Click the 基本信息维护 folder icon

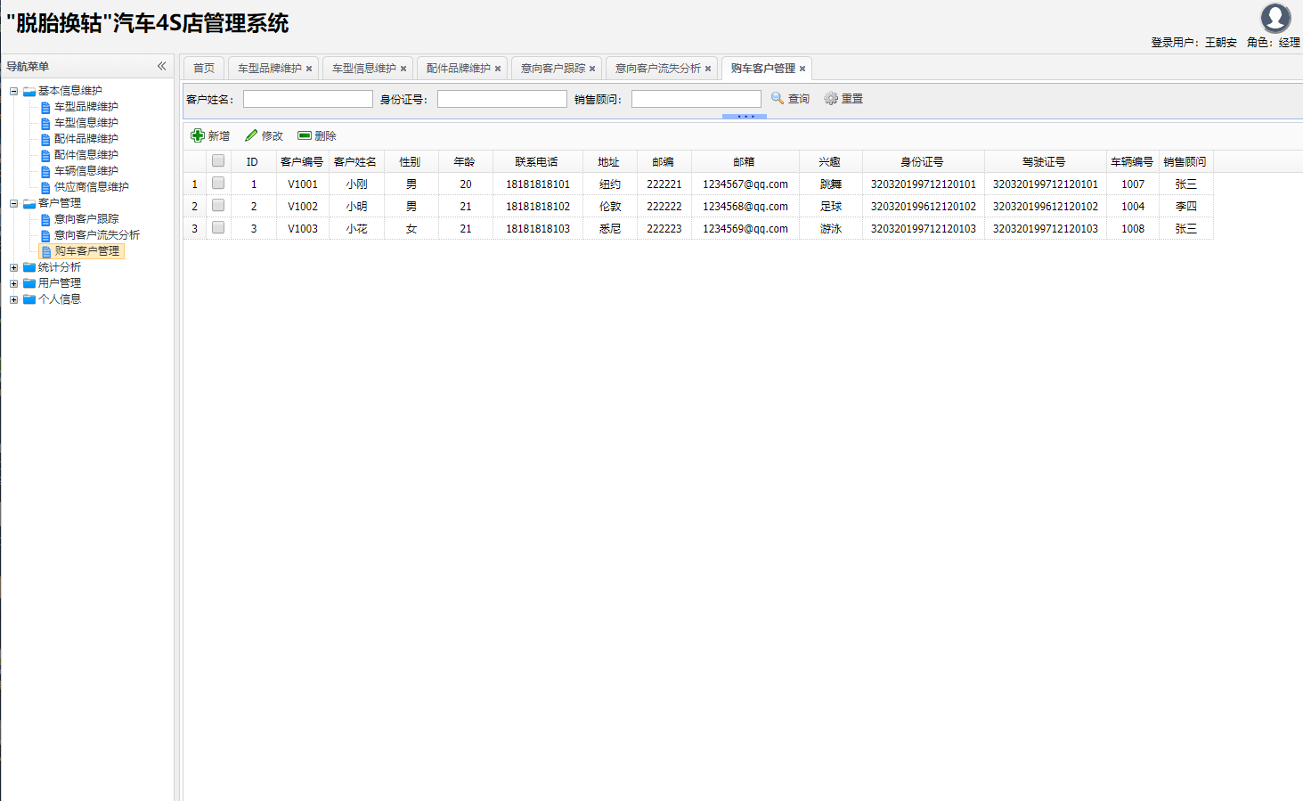[29, 91]
